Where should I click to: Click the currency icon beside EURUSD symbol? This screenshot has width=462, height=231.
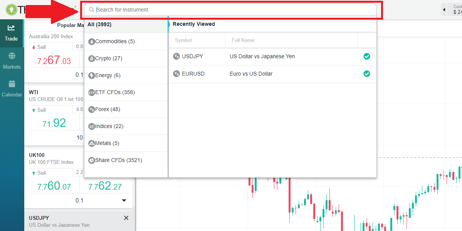click(x=176, y=74)
